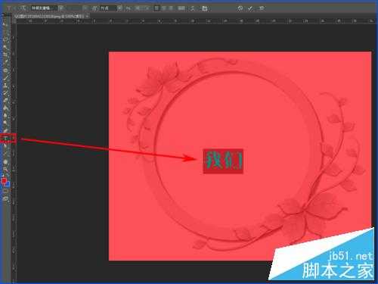Image resolution: width=378 pixels, height=284 pixels.
Task: Click the font size field
Action: [108, 8]
